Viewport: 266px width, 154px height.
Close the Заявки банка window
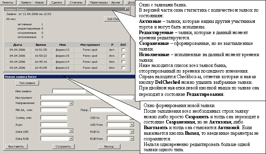[127, 9]
